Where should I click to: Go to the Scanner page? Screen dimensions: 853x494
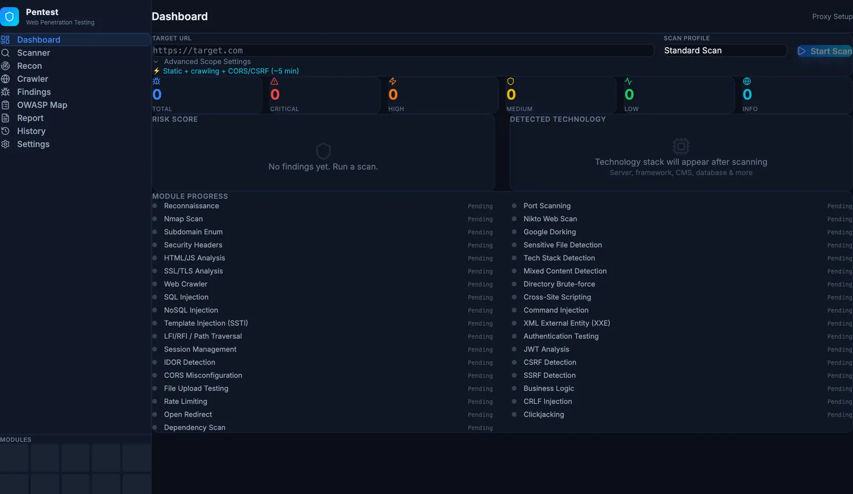(75, 53)
